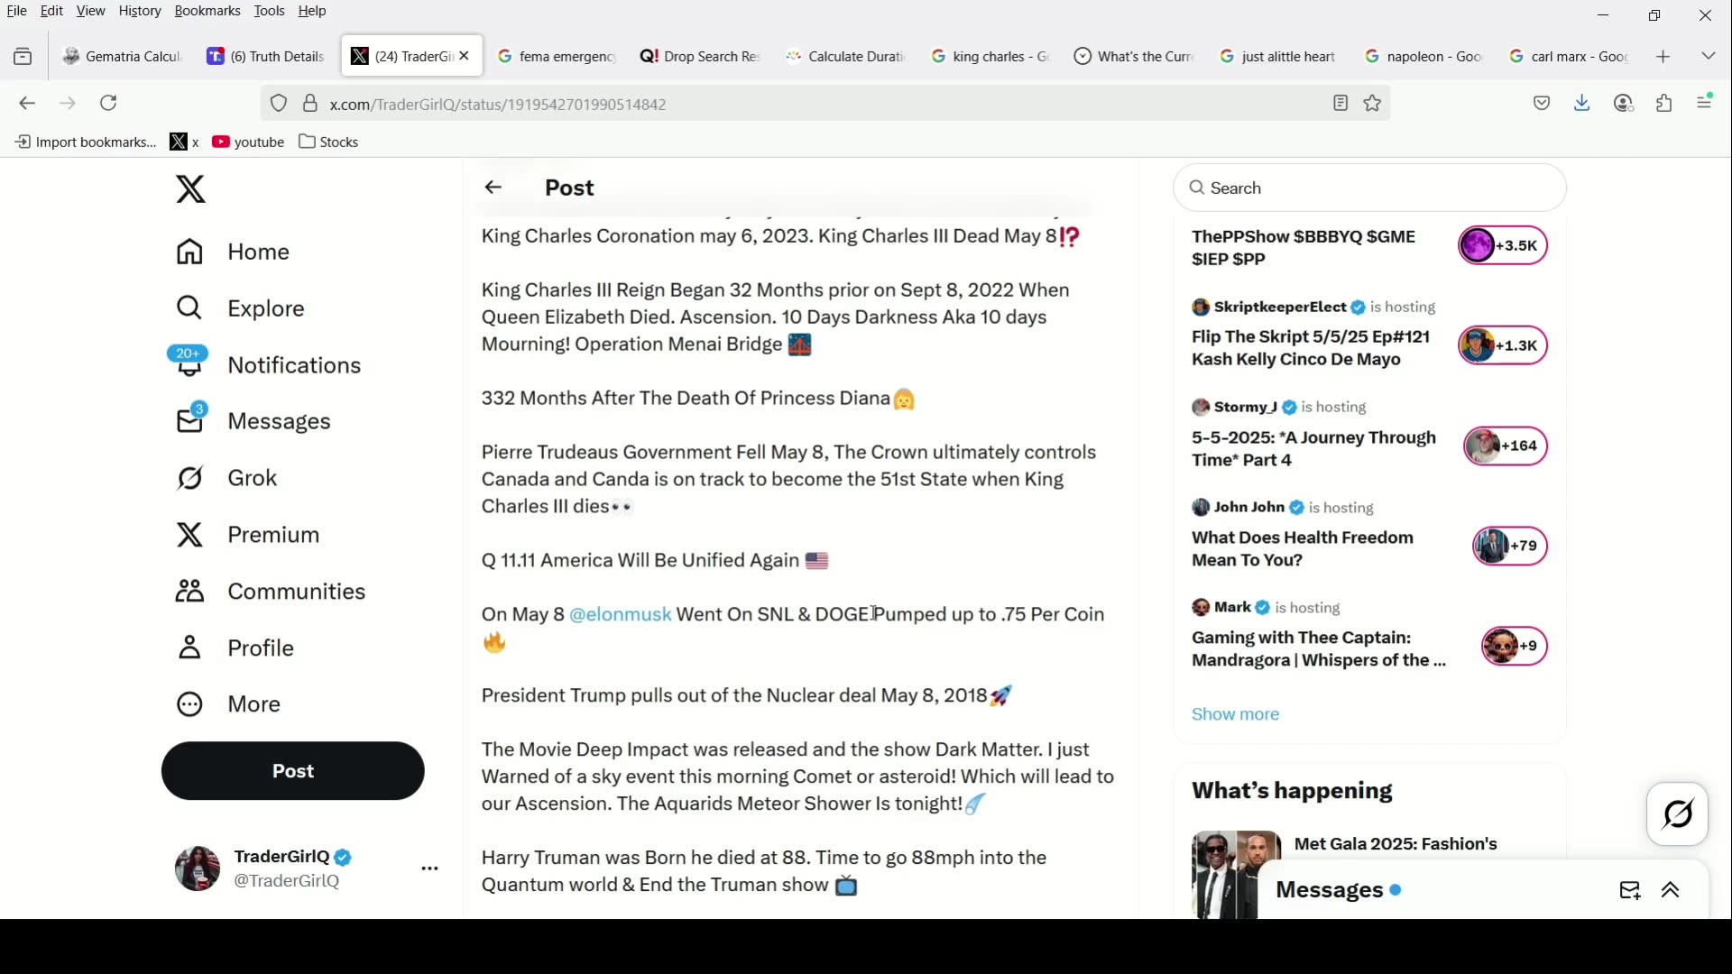Open the Tools menu

(270, 12)
